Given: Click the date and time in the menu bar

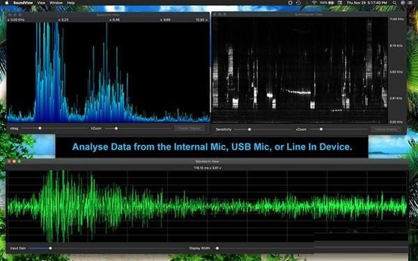Looking at the screenshot, I should tap(367, 3).
